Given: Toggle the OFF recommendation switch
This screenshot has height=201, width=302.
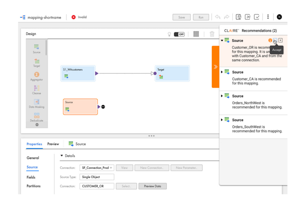Looking at the screenshot, I should click(x=179, y=34).
